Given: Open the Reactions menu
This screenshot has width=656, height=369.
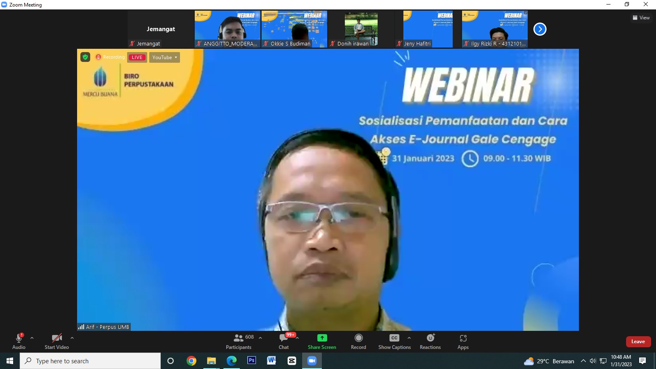Looking at the screenshot, I should [430, 341].
